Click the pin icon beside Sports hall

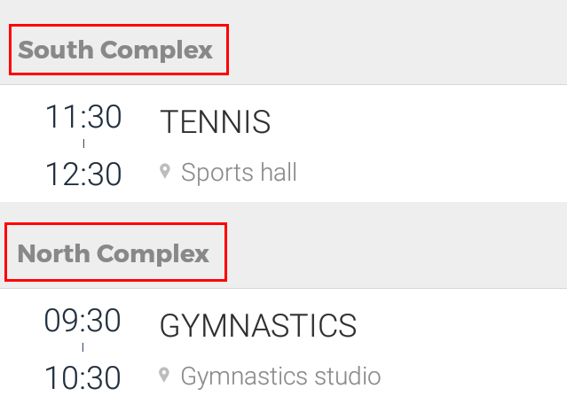(x=165, y=171)
